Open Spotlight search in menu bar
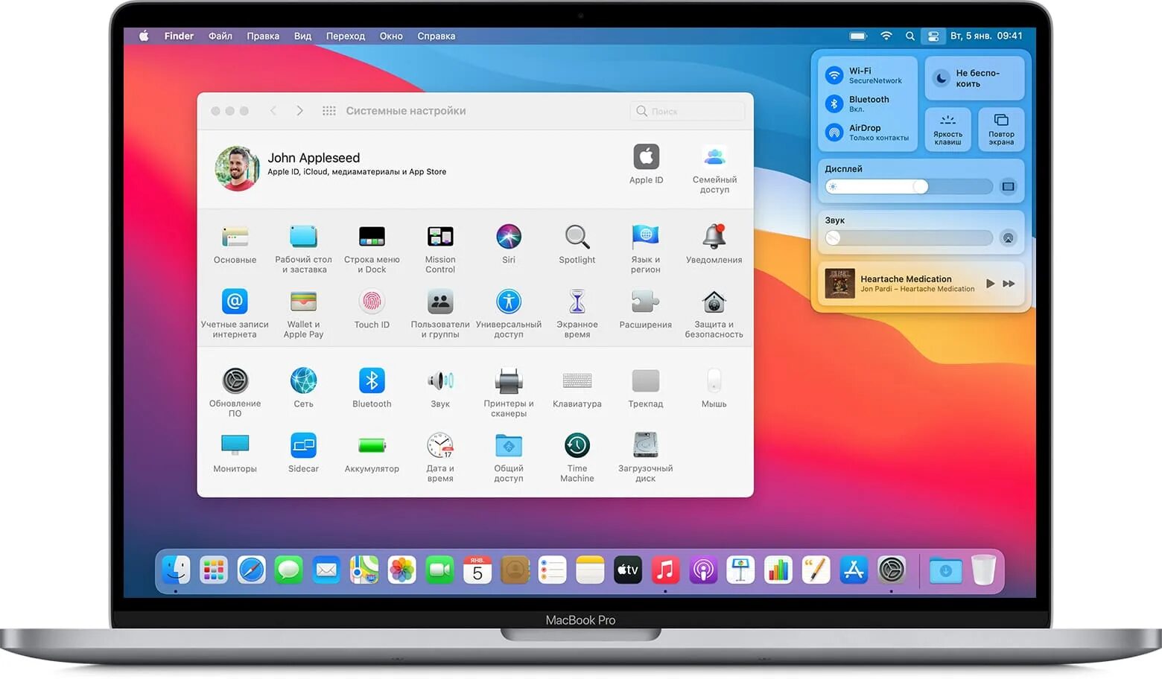Image resolution: width=1162 pixels, height=679 pixels. [909, 36]
